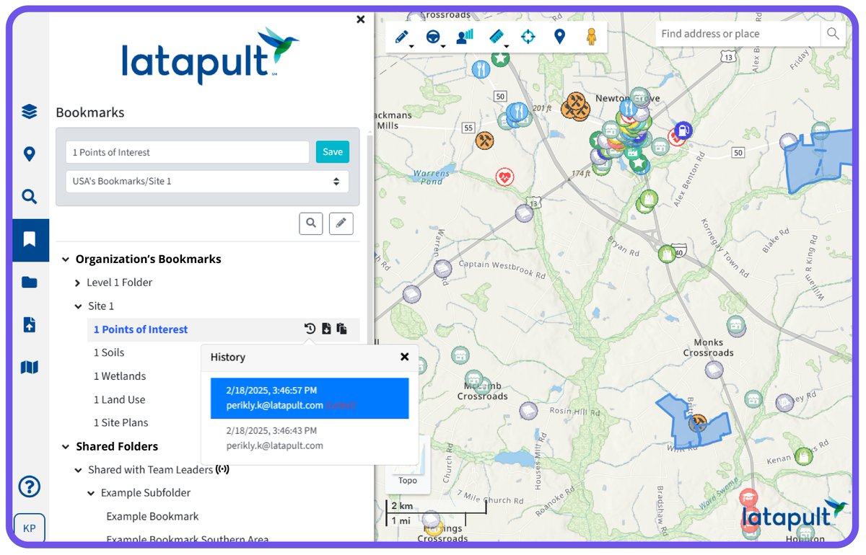866x555 pixels.
Task: Open history for 1 Points of Interest
Action: click(310, 329)
